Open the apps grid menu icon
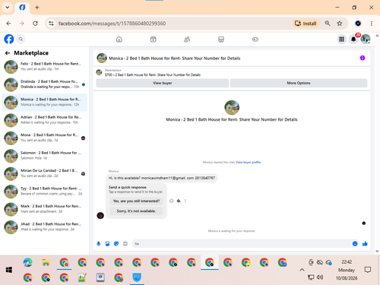Viewport: 380px width, 285px height. pos(341,39)
